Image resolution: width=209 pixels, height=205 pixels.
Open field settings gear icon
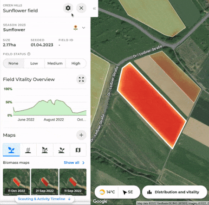pos(68,8)
